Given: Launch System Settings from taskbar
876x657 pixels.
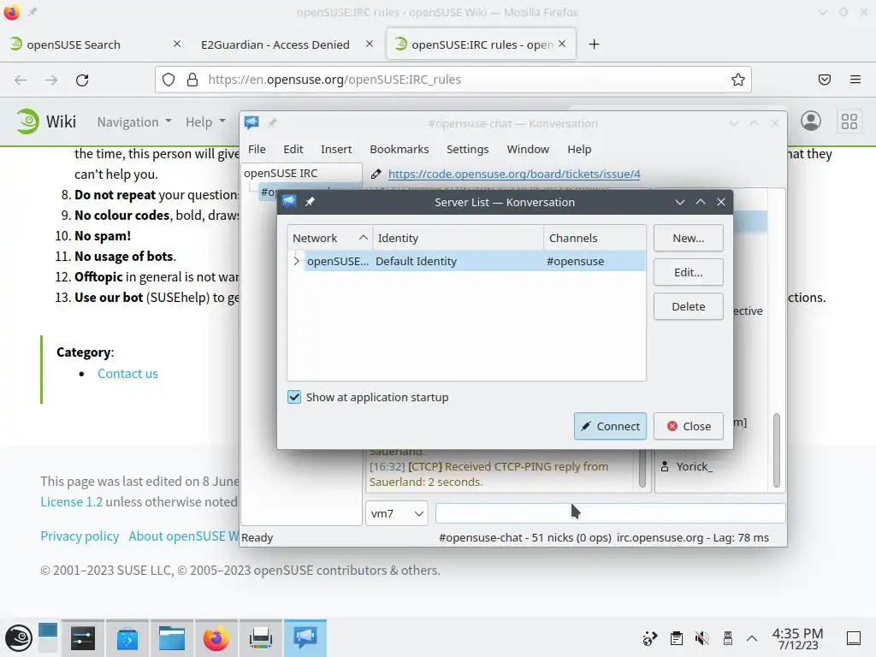Looking at the screenshot, I should click(x=83, y=638).
